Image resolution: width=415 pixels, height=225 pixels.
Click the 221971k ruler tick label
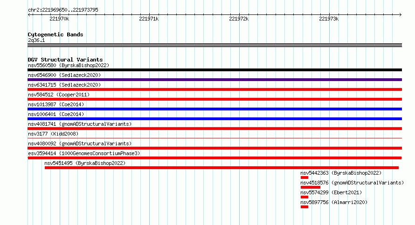pos(149,19)
